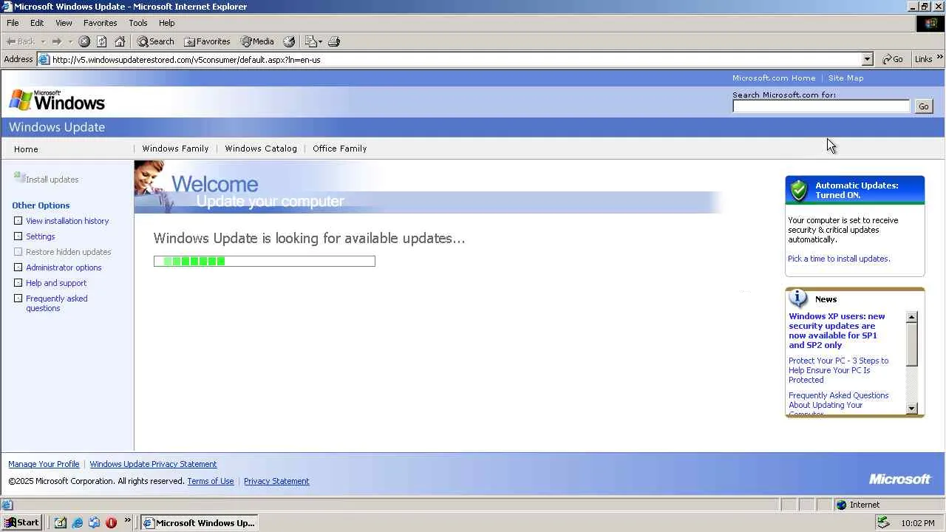The width and height of the screenshot is (946, 532).
Task: Click the green update search progress bar
Action: coord(265,261)
